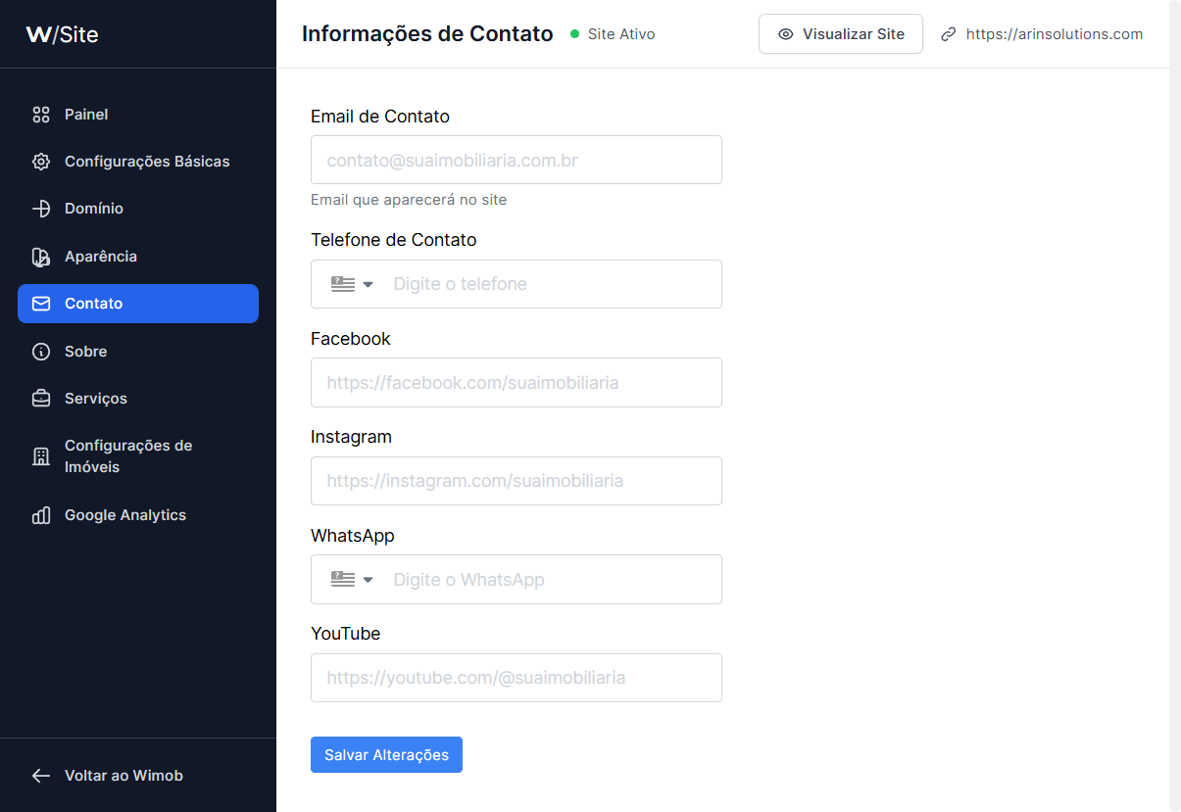1181x812 pixels.
Task: Click the Painel grid icon
Action: [41, 115]
